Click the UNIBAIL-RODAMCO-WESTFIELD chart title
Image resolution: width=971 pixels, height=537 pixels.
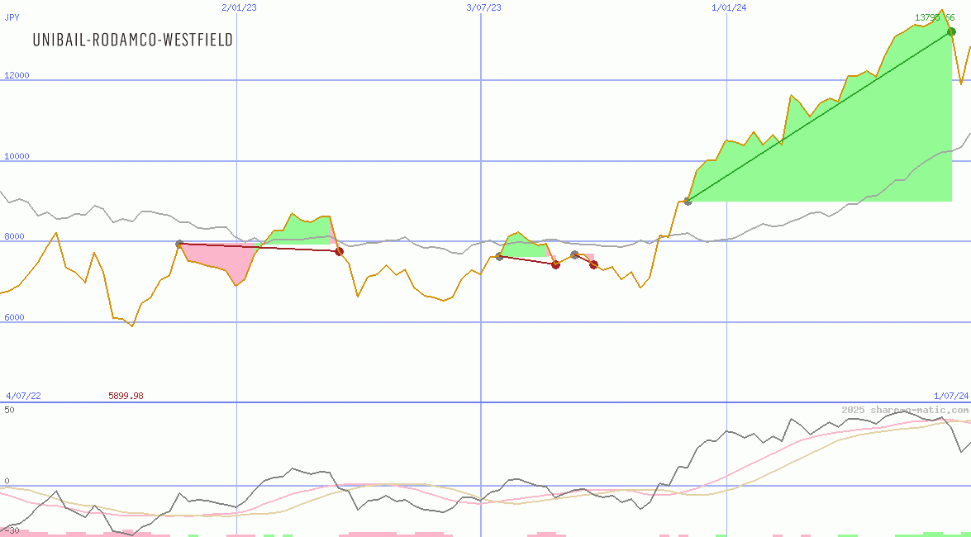[x=132, y=40]
